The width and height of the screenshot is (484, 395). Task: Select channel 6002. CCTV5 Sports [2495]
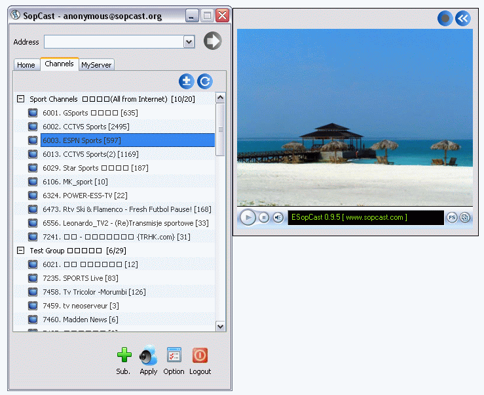tap(86, 127)
